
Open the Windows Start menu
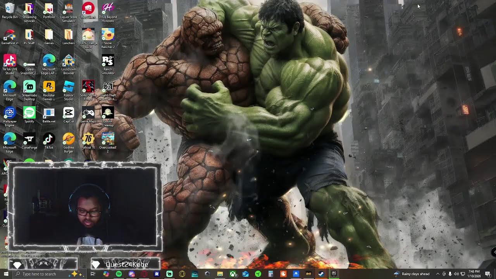coord(6,274)
